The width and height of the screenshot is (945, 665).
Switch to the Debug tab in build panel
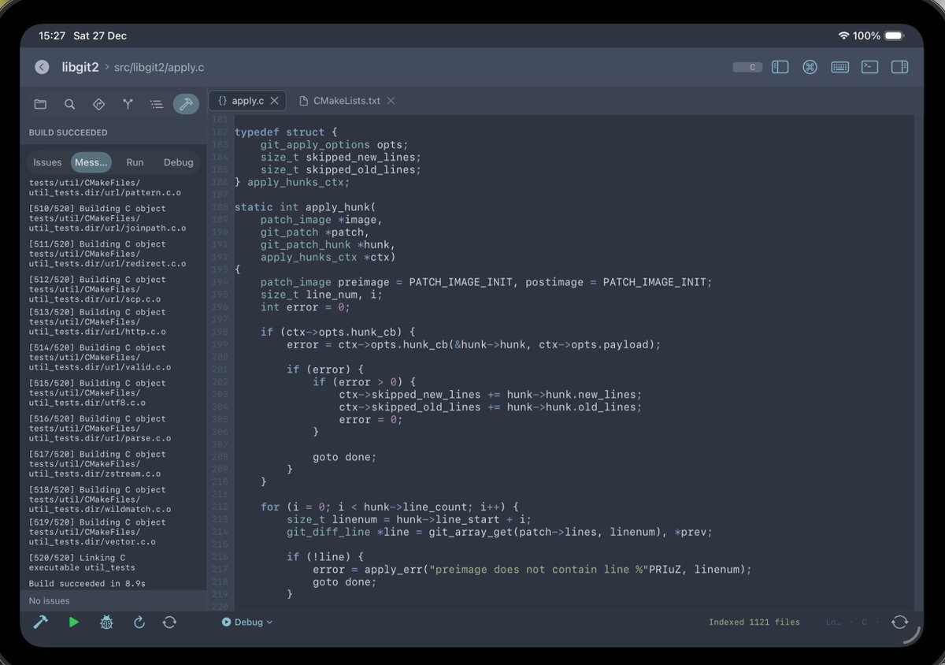point(179,162)
